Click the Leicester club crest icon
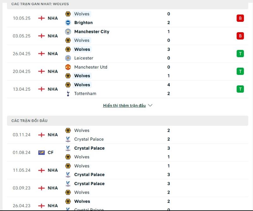The image size is (253, 211). 68,58
